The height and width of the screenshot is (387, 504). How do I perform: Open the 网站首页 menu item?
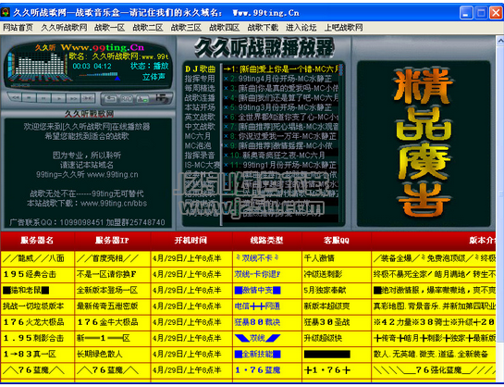[x=18, y=28]
